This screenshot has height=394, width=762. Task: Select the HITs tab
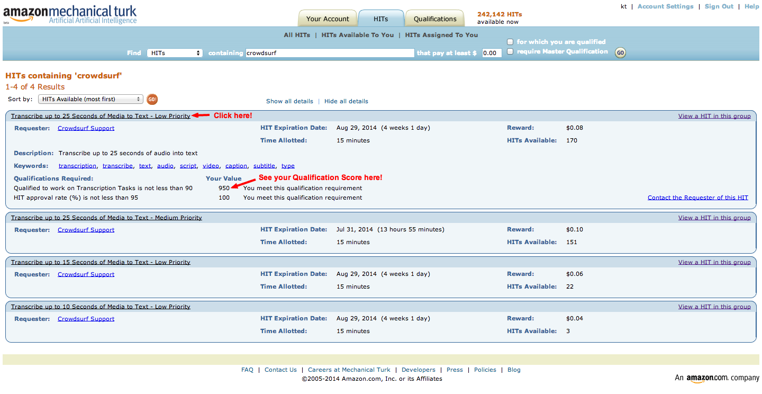click(x=380, y=19)
